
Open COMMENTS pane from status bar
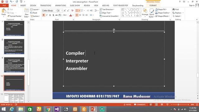140,105
